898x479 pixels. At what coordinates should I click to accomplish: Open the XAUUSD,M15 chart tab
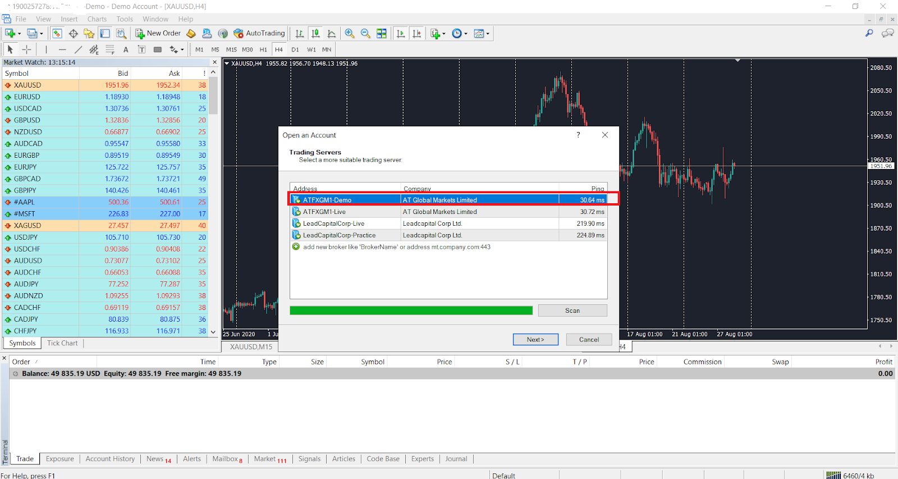click(251, 347)
